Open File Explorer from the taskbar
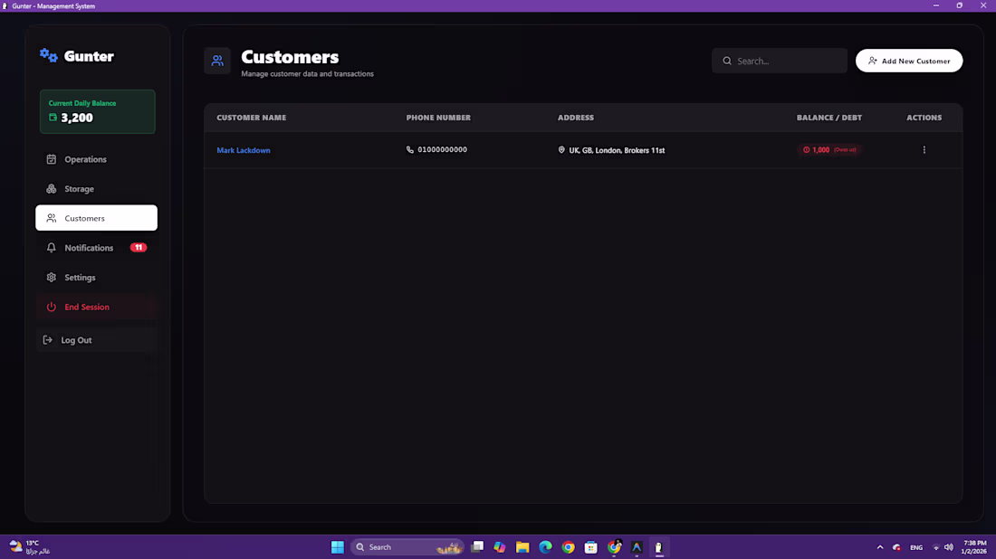This screenshot has width=996, height=559. point(522,547)
